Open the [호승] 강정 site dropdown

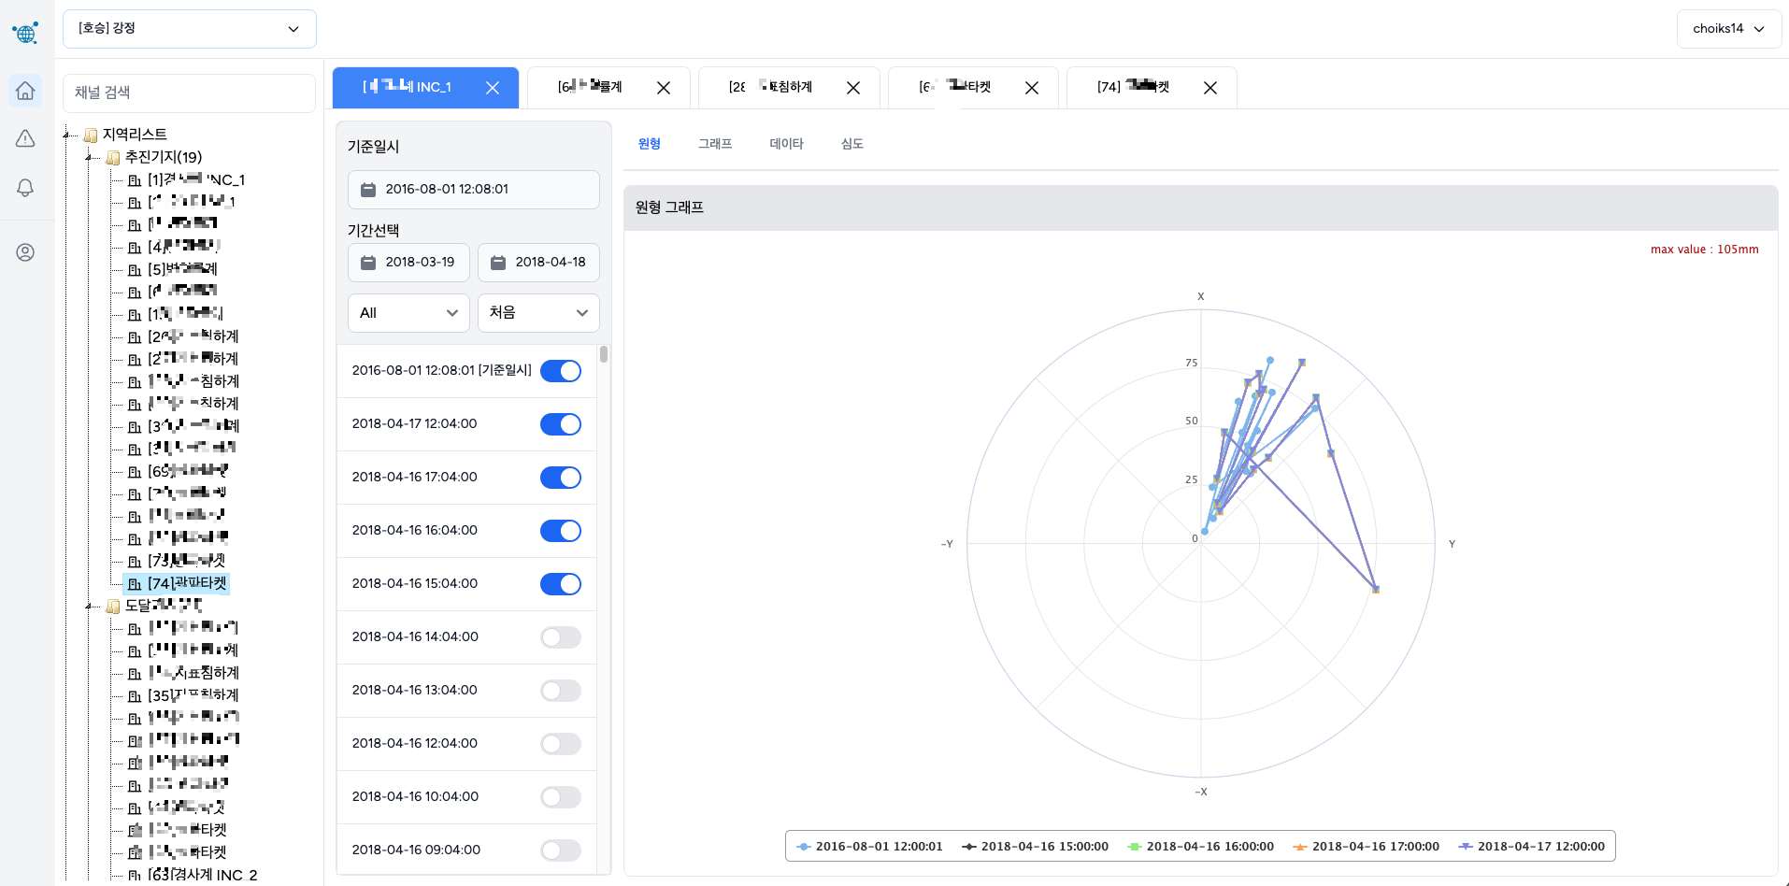(190, 29)
